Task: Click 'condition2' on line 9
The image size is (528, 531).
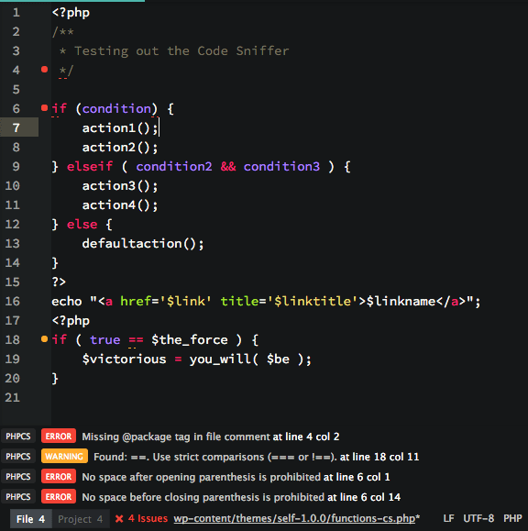Action: pyautogui.click(x=174, y=166)
